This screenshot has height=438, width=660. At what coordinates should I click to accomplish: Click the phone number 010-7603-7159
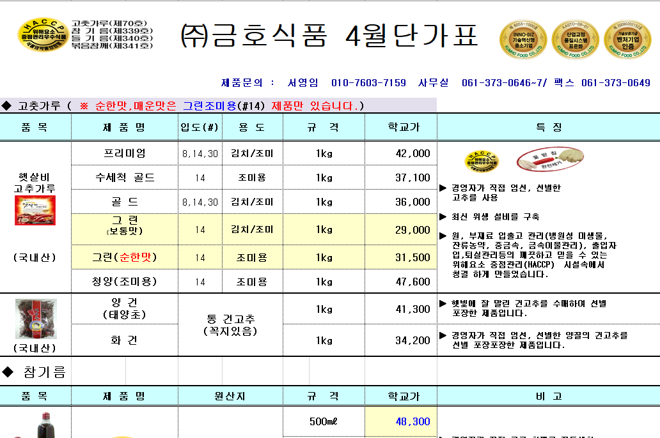coord(368,83)
